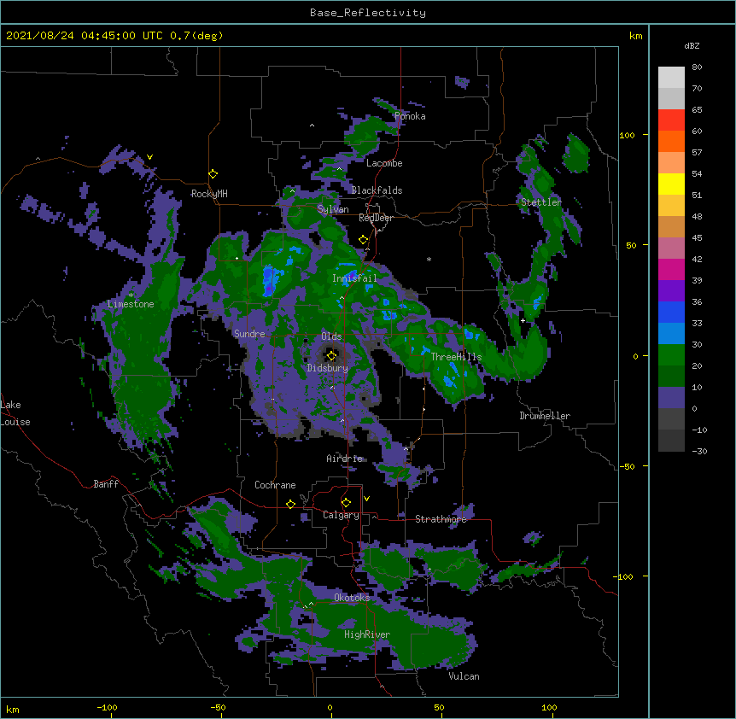This screenshot has height=719, width=736.
Task: Click the Calgary city label
Action: tap(341, 515)
